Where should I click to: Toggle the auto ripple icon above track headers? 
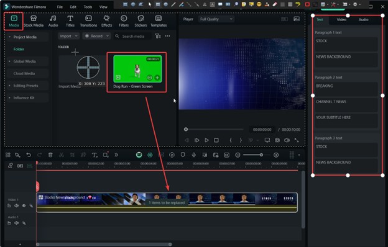click(20, 166)
